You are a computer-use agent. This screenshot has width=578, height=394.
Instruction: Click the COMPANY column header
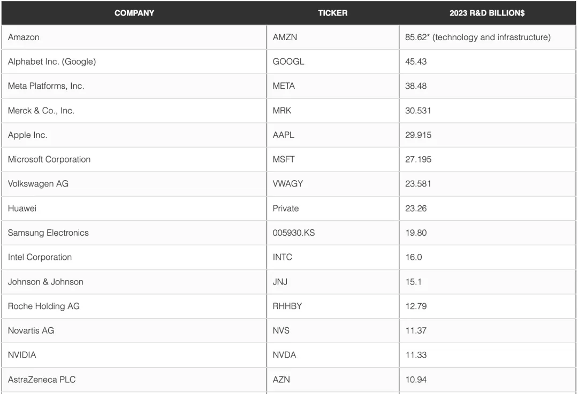point(134,13)
